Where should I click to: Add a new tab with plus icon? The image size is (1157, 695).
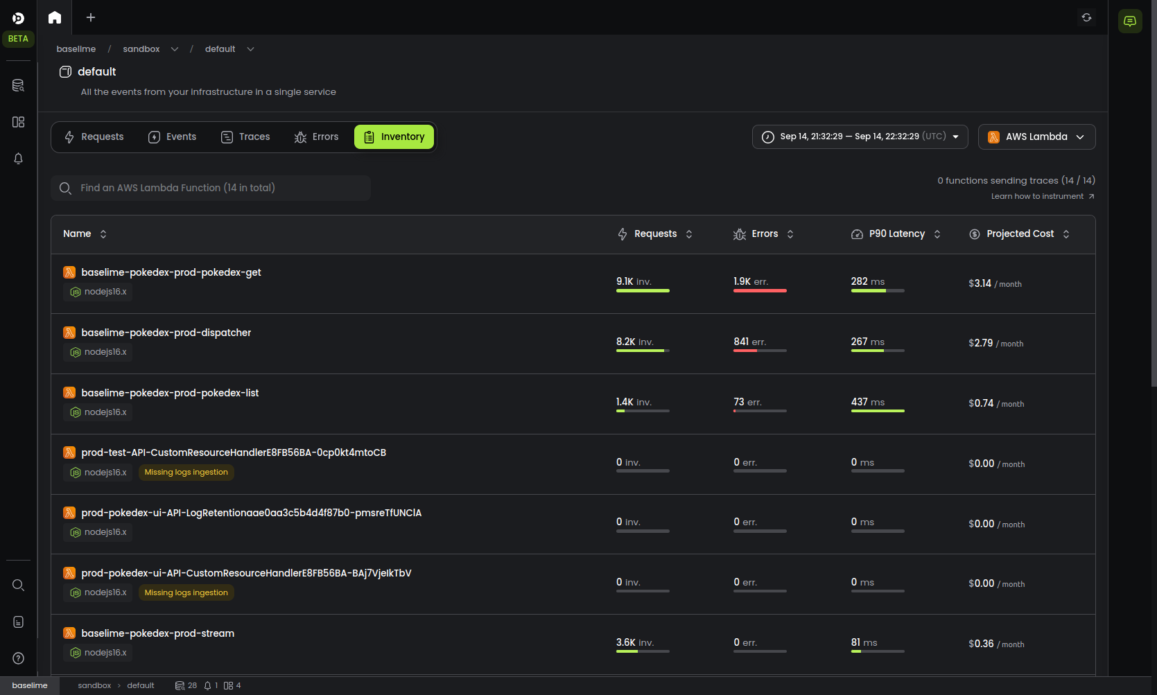point(91,17)
